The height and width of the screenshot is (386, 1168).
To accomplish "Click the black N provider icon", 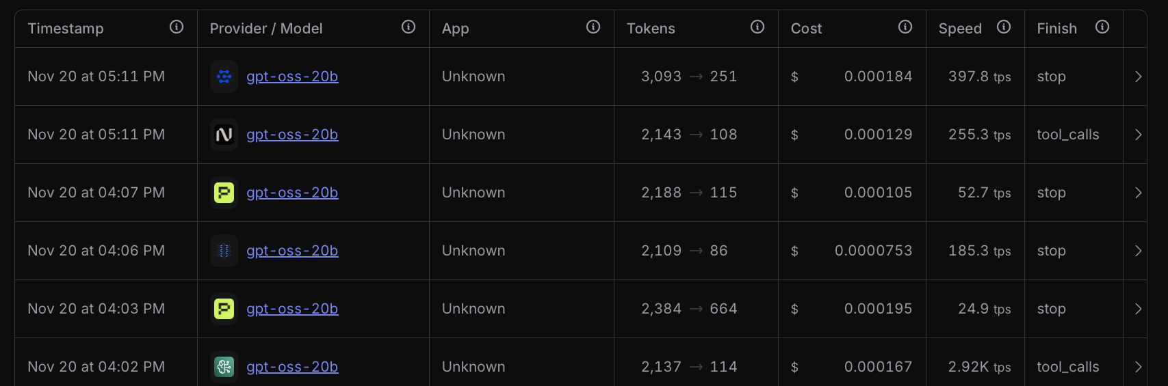I will tap(224, 135).
